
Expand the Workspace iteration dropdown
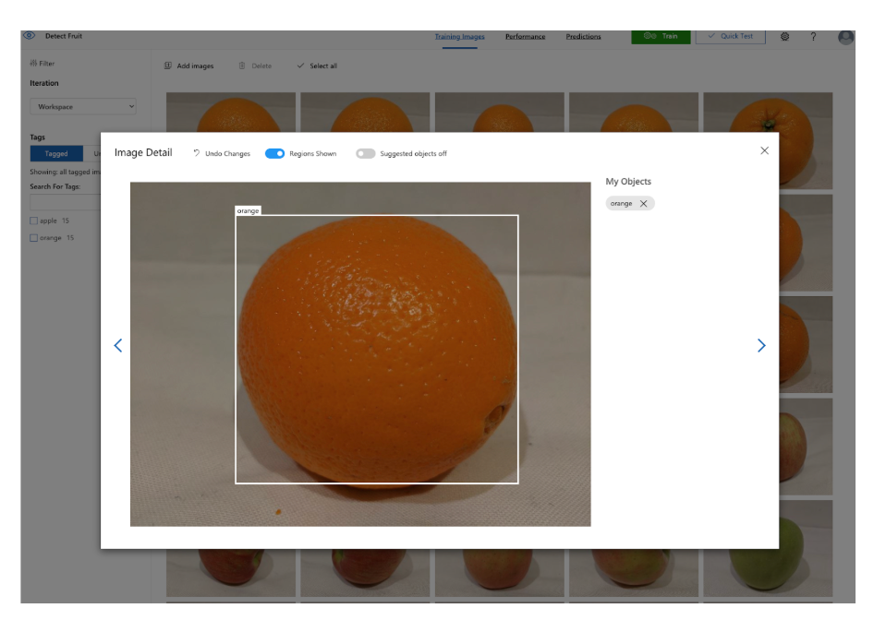coord(83,107)
